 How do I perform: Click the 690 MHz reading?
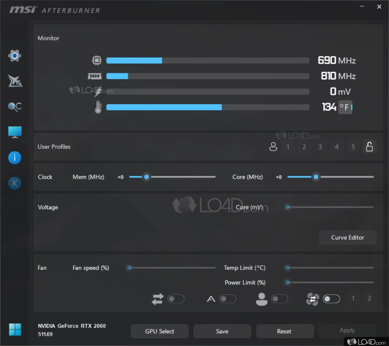click(x=337, y=60)
